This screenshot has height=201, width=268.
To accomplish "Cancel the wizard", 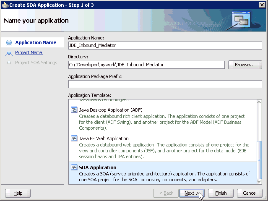I will click(x=250, y=193).
